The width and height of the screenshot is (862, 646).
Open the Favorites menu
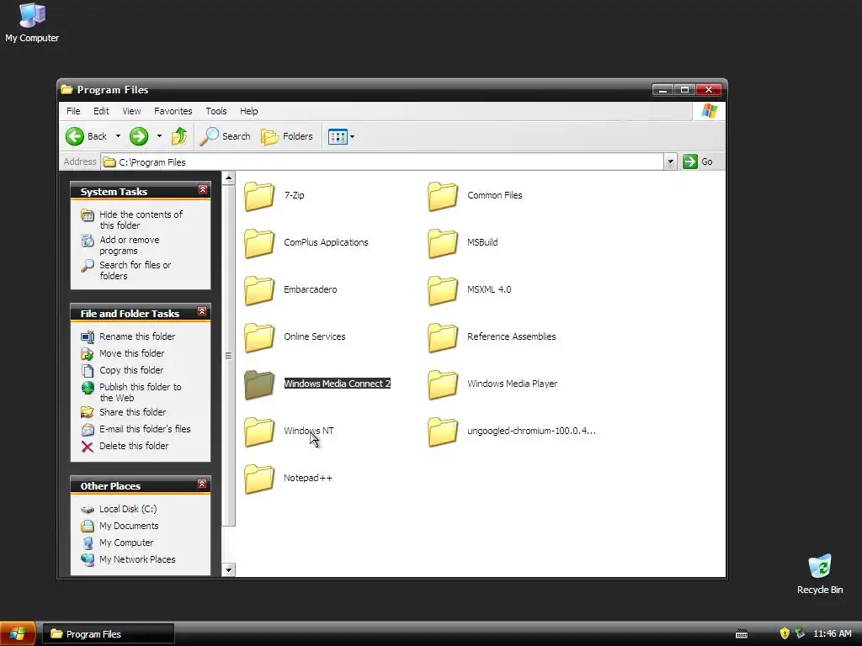coord(173,111)
